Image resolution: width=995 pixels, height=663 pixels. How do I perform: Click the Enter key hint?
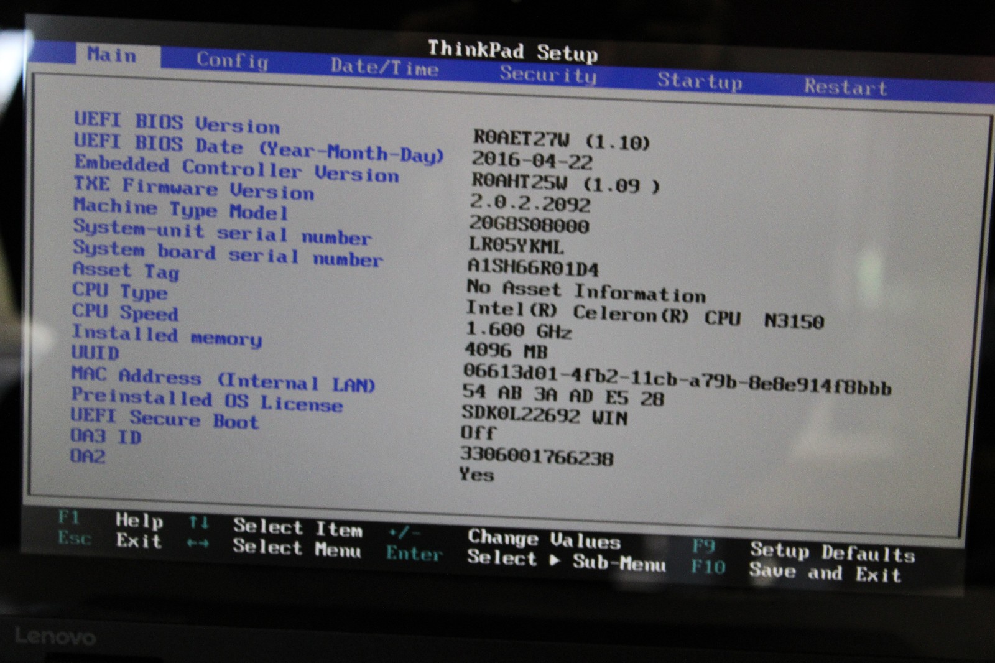[414, 553]
